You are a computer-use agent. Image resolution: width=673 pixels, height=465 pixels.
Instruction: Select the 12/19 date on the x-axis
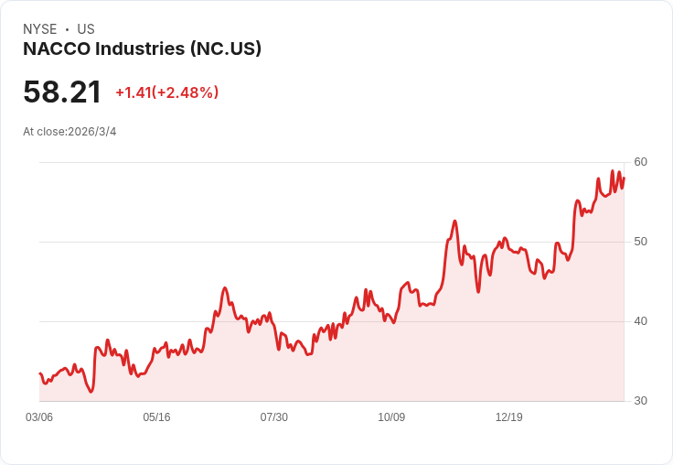tap(508, 417)
